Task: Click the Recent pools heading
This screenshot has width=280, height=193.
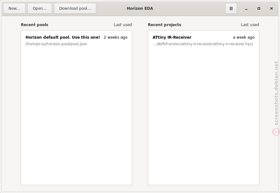Action: [x=34, y=25]
